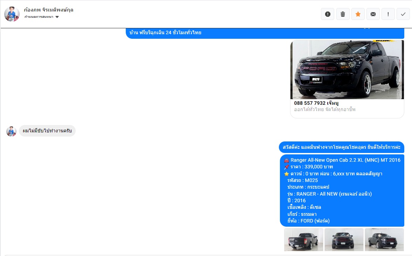Mark conversation done with checkmark icon
412x256 pixels.
click(x=403, y=14)
